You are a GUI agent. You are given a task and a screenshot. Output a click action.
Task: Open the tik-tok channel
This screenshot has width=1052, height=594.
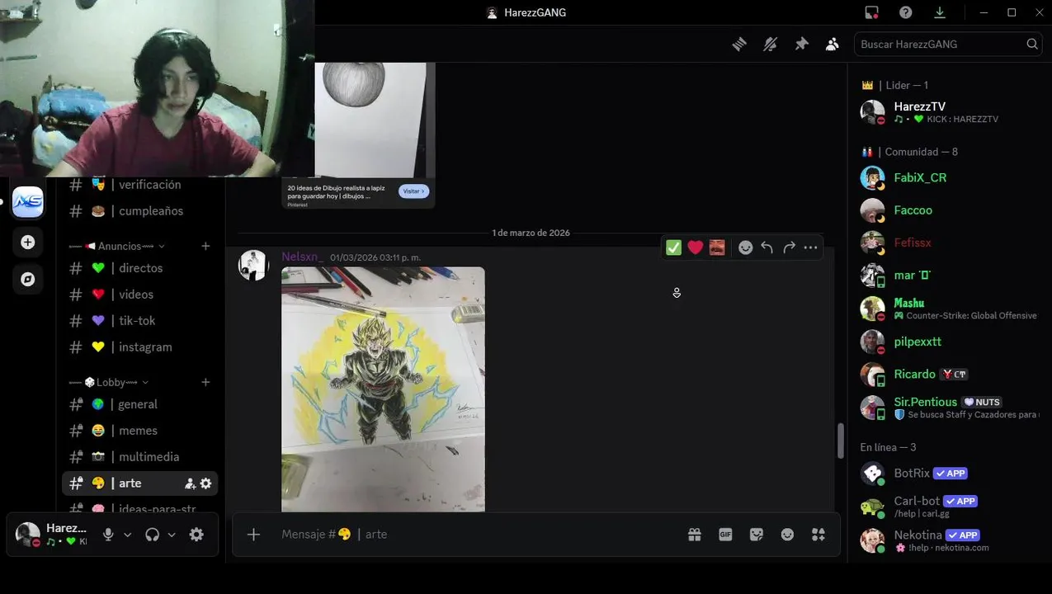(x=139, y=321)
